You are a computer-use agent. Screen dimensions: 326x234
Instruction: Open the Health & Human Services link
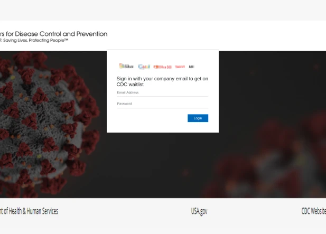coord(29,211)
